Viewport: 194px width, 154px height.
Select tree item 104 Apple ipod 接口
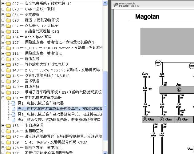pos(32,37)
